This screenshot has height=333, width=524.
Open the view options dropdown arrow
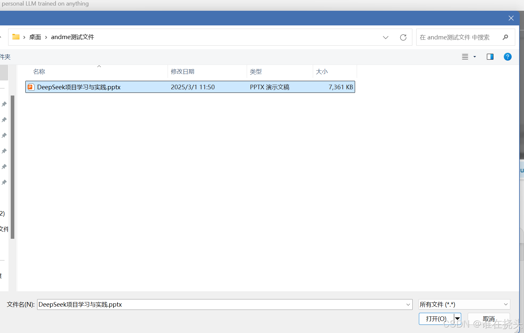pyautogui.click(x=475, y=57)
